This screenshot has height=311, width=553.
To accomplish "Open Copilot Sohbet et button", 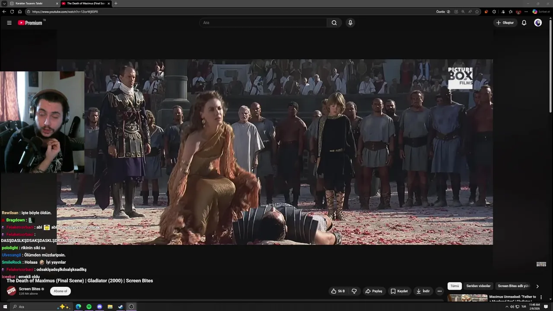I will 541,12.
